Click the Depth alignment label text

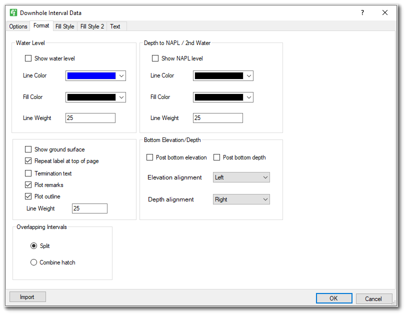(171, 199)
